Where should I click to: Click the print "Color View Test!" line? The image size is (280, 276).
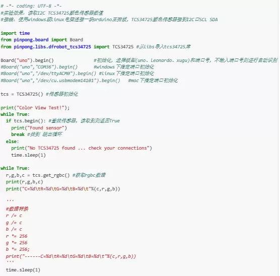tap(35, 108)
